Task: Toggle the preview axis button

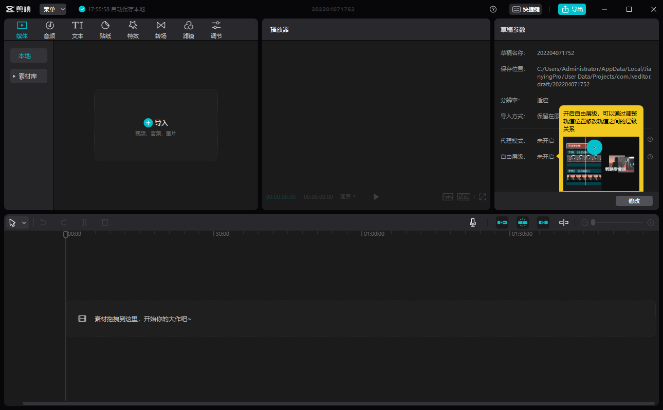Action: point(564,222)
